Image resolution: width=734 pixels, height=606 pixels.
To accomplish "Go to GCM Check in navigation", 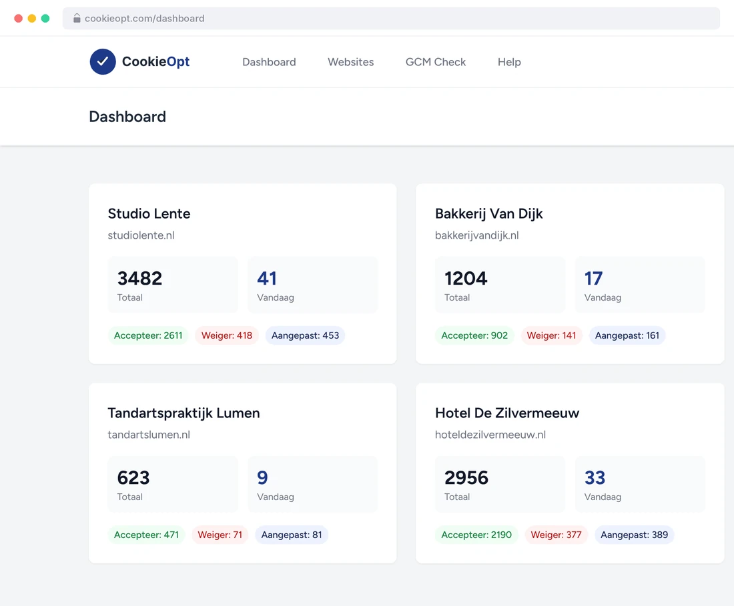I will click(435, 62).
